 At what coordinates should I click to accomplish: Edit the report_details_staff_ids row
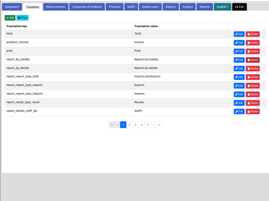(x=239, y=111)
